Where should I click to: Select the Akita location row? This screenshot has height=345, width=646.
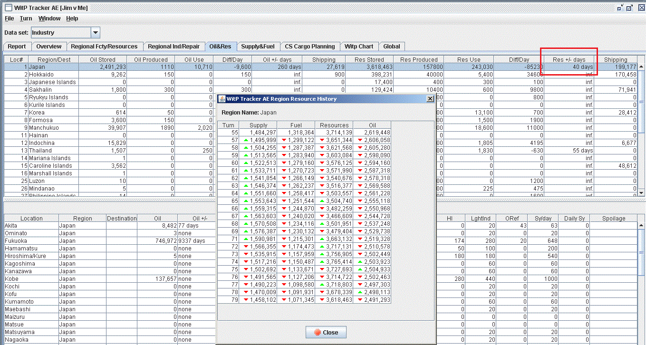pyautogui.click(x=321, y=226)
